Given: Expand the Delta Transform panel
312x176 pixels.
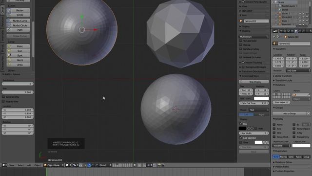Looking at the screenshot, I should [x=284, y=76].
